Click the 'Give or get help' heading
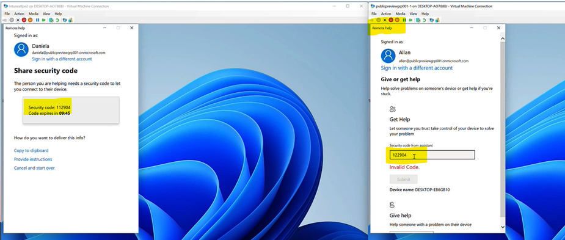The image size is (565, 240). 400,79
